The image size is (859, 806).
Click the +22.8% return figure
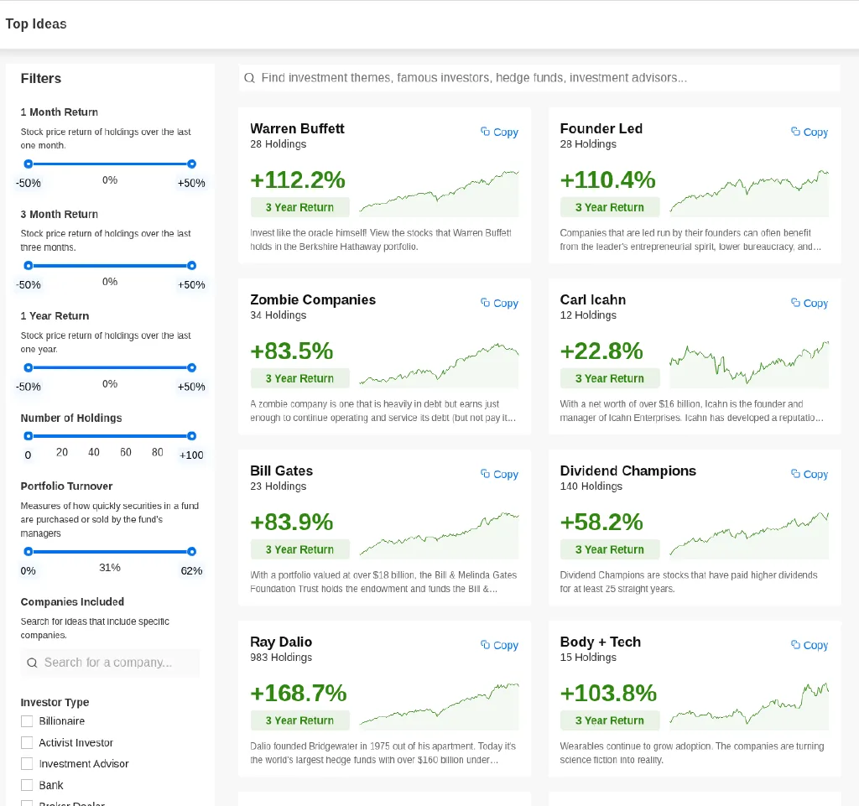click(601, 351)
